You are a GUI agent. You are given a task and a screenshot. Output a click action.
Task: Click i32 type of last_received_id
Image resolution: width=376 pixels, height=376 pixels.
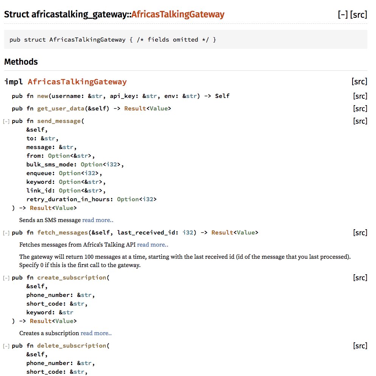[x=188, y=233]
